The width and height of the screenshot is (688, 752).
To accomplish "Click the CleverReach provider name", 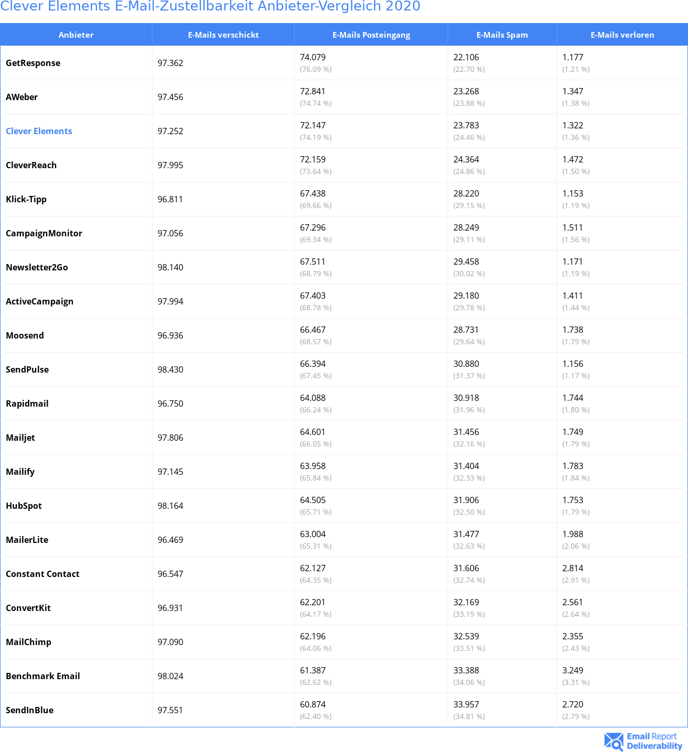I will coord(31,165).
